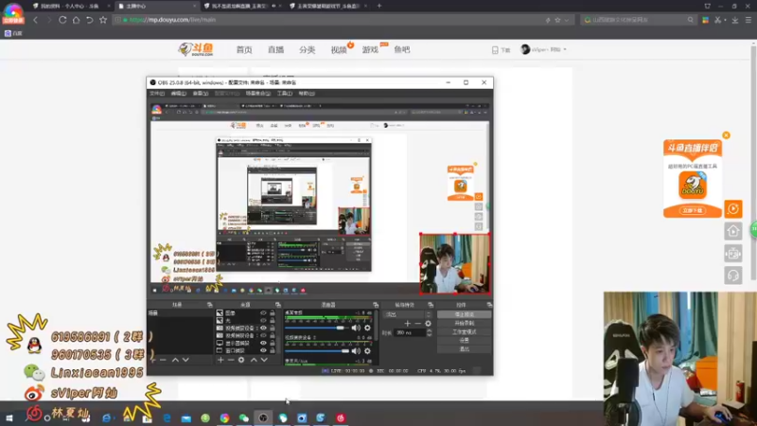
Task: Click the Douyu logo on the site header
Action: click(196, 49)
